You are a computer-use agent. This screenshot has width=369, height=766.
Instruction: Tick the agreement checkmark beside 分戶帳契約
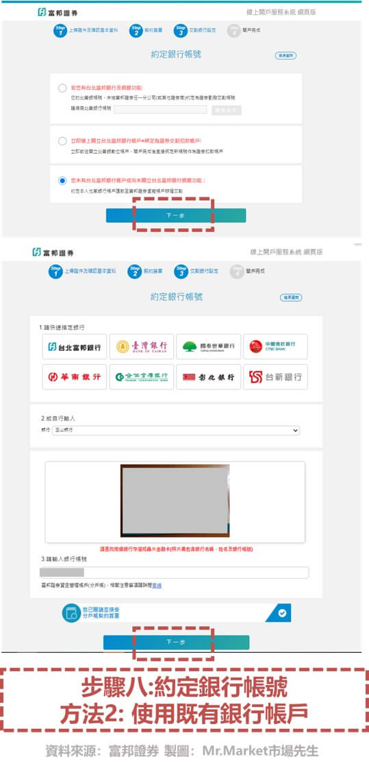coord(282,612)
